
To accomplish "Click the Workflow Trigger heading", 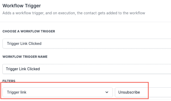I will click(22, 6).
